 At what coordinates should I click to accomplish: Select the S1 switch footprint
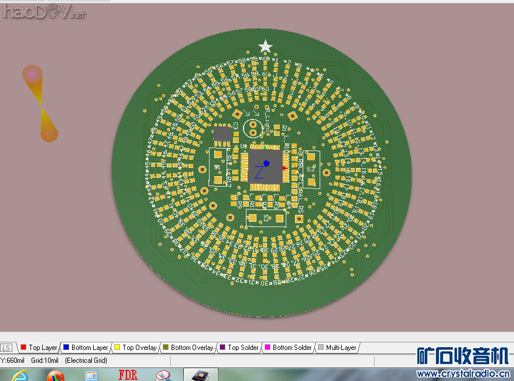tap(218, 167)
